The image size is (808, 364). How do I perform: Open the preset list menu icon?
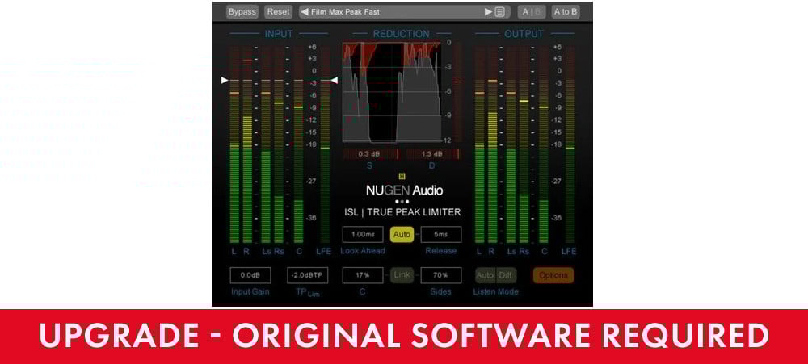(x=500, y=12)
